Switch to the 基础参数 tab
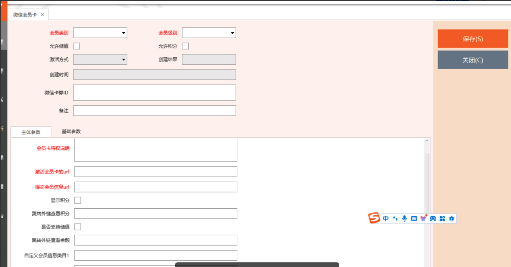The image size is (511, 267). pos(71,132)
